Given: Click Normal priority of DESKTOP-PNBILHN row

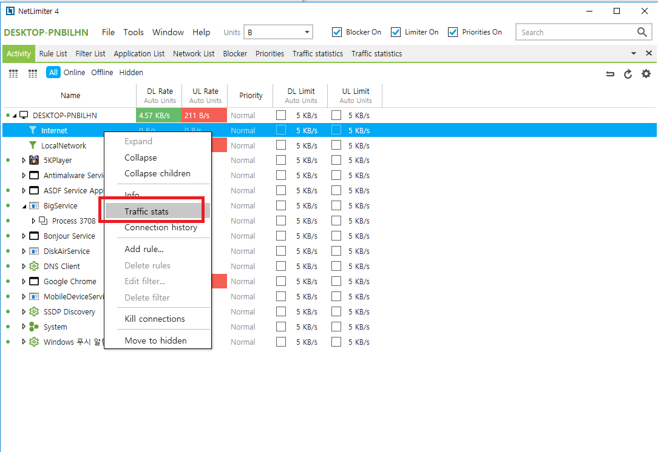Looking at the screenshot, I should pos(243,115).
